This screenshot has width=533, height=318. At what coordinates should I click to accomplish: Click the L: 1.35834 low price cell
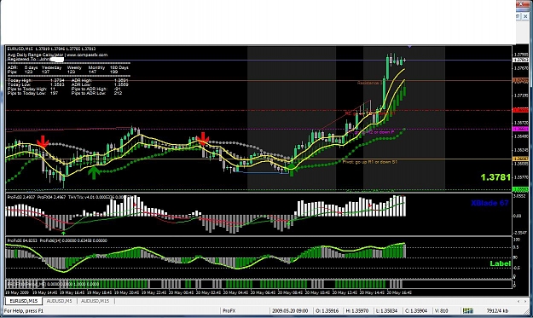(x=387, y=310)
